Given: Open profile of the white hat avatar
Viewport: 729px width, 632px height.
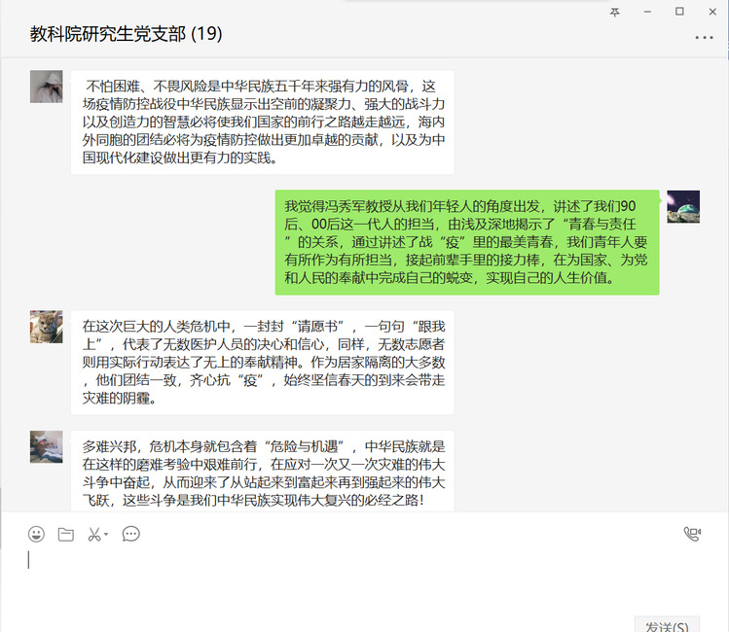Looking at the screenshot, I should pos(47,87).
